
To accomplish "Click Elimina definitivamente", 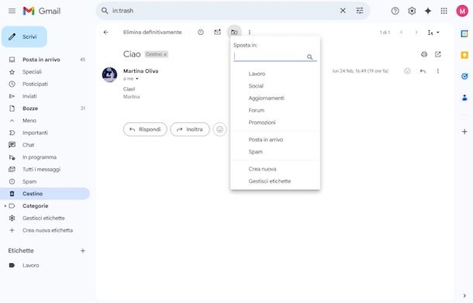I will [152, 33].
